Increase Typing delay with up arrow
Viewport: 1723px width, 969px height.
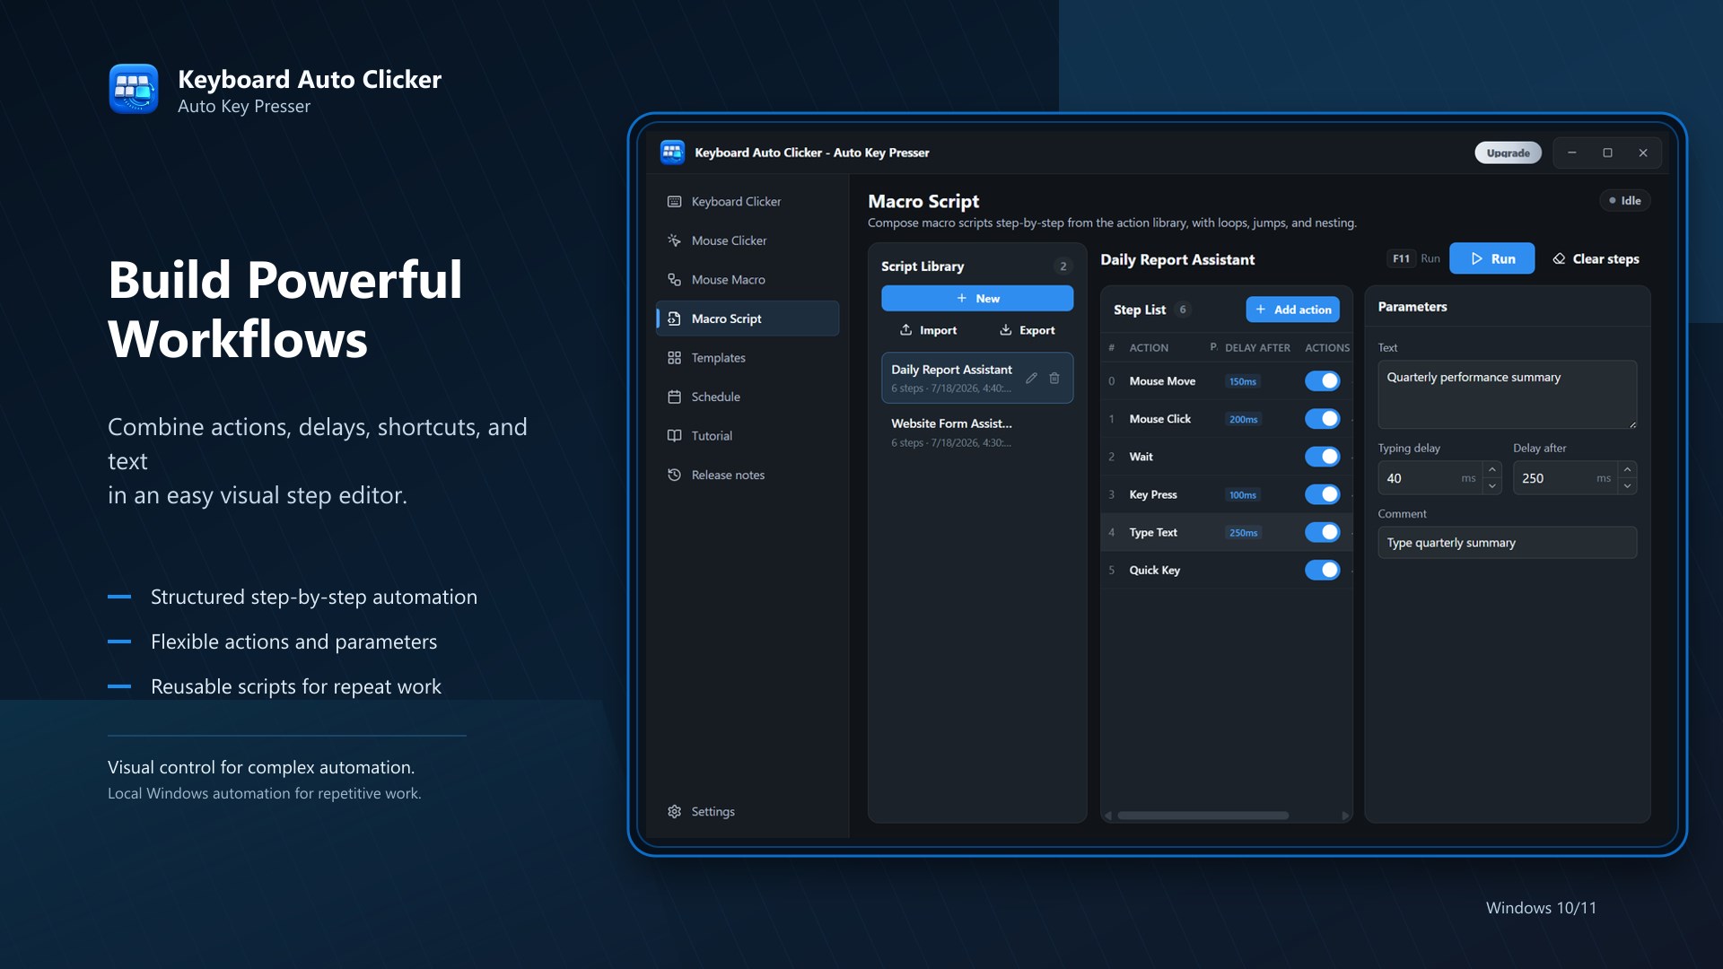(x=1491, y=469)
